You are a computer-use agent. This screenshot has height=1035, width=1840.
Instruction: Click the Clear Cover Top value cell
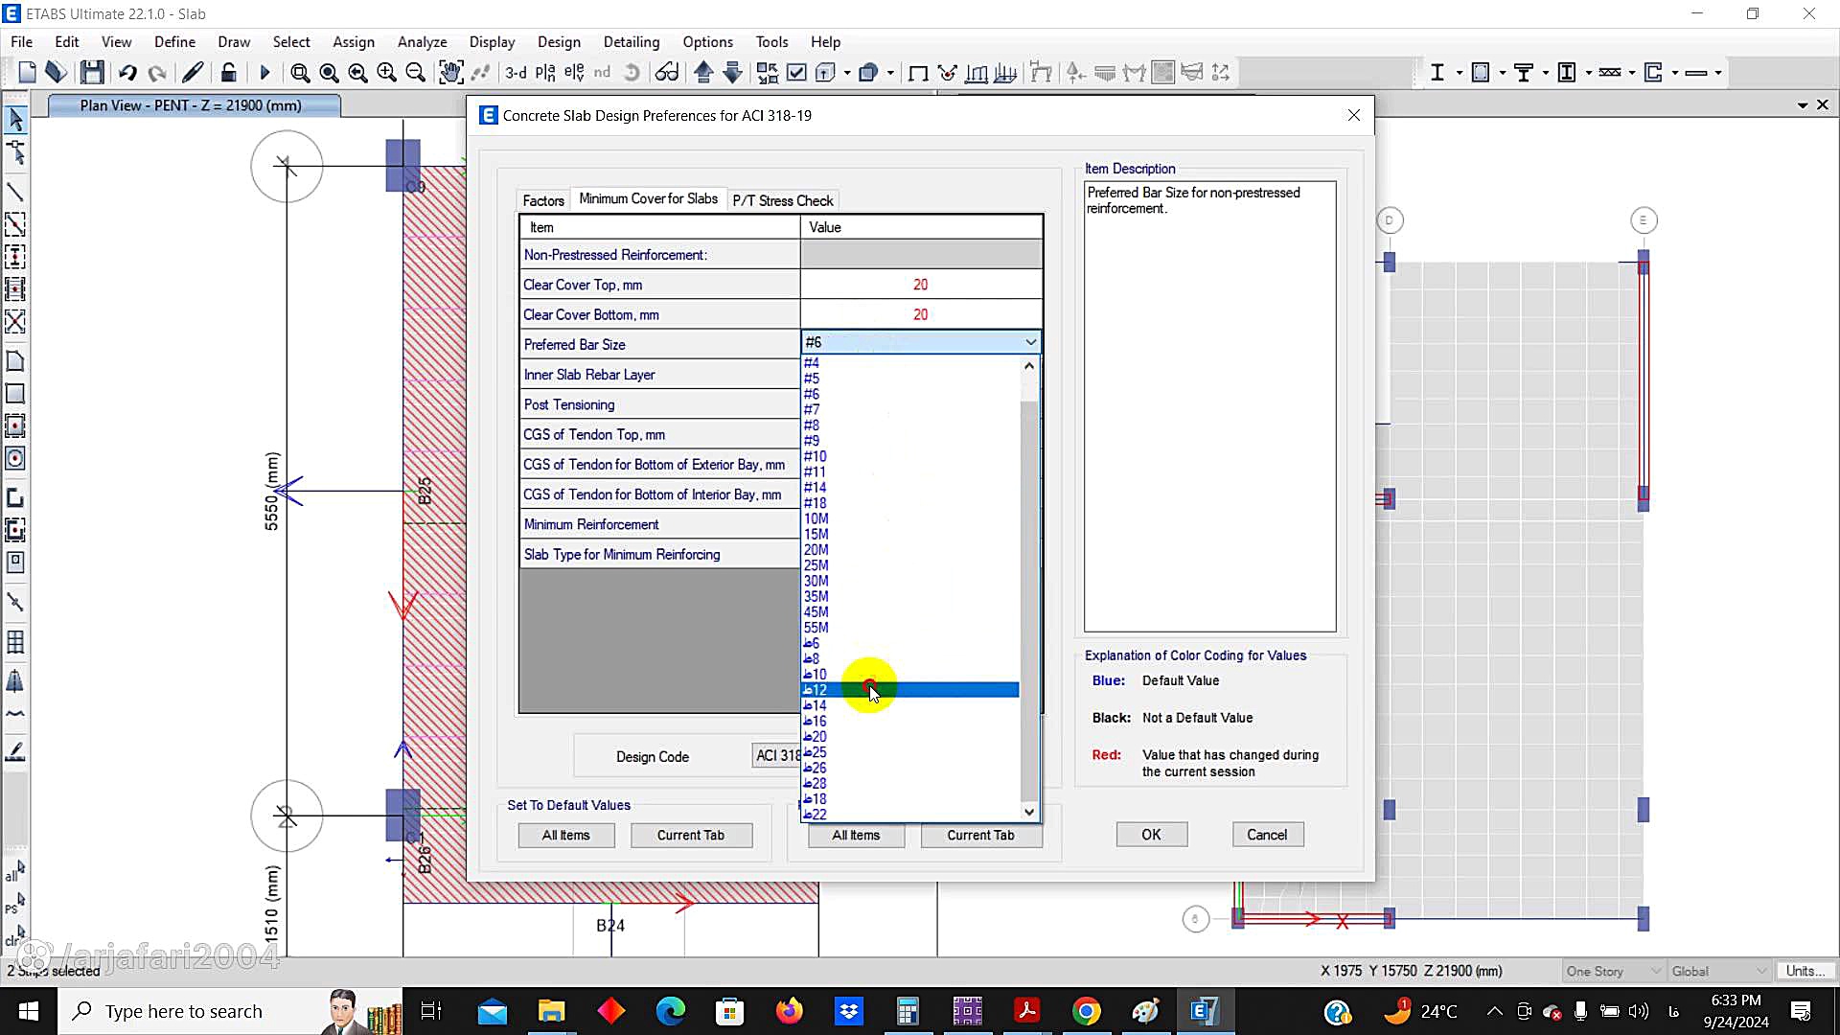click(921, 285)
